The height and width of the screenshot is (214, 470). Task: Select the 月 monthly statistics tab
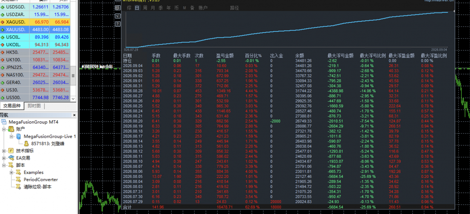tap(153, 8)
